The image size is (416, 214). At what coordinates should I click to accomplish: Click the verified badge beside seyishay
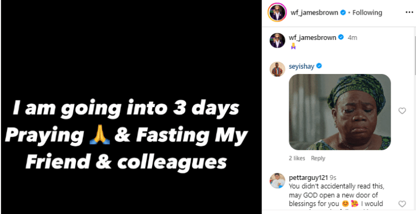[319, 66]
